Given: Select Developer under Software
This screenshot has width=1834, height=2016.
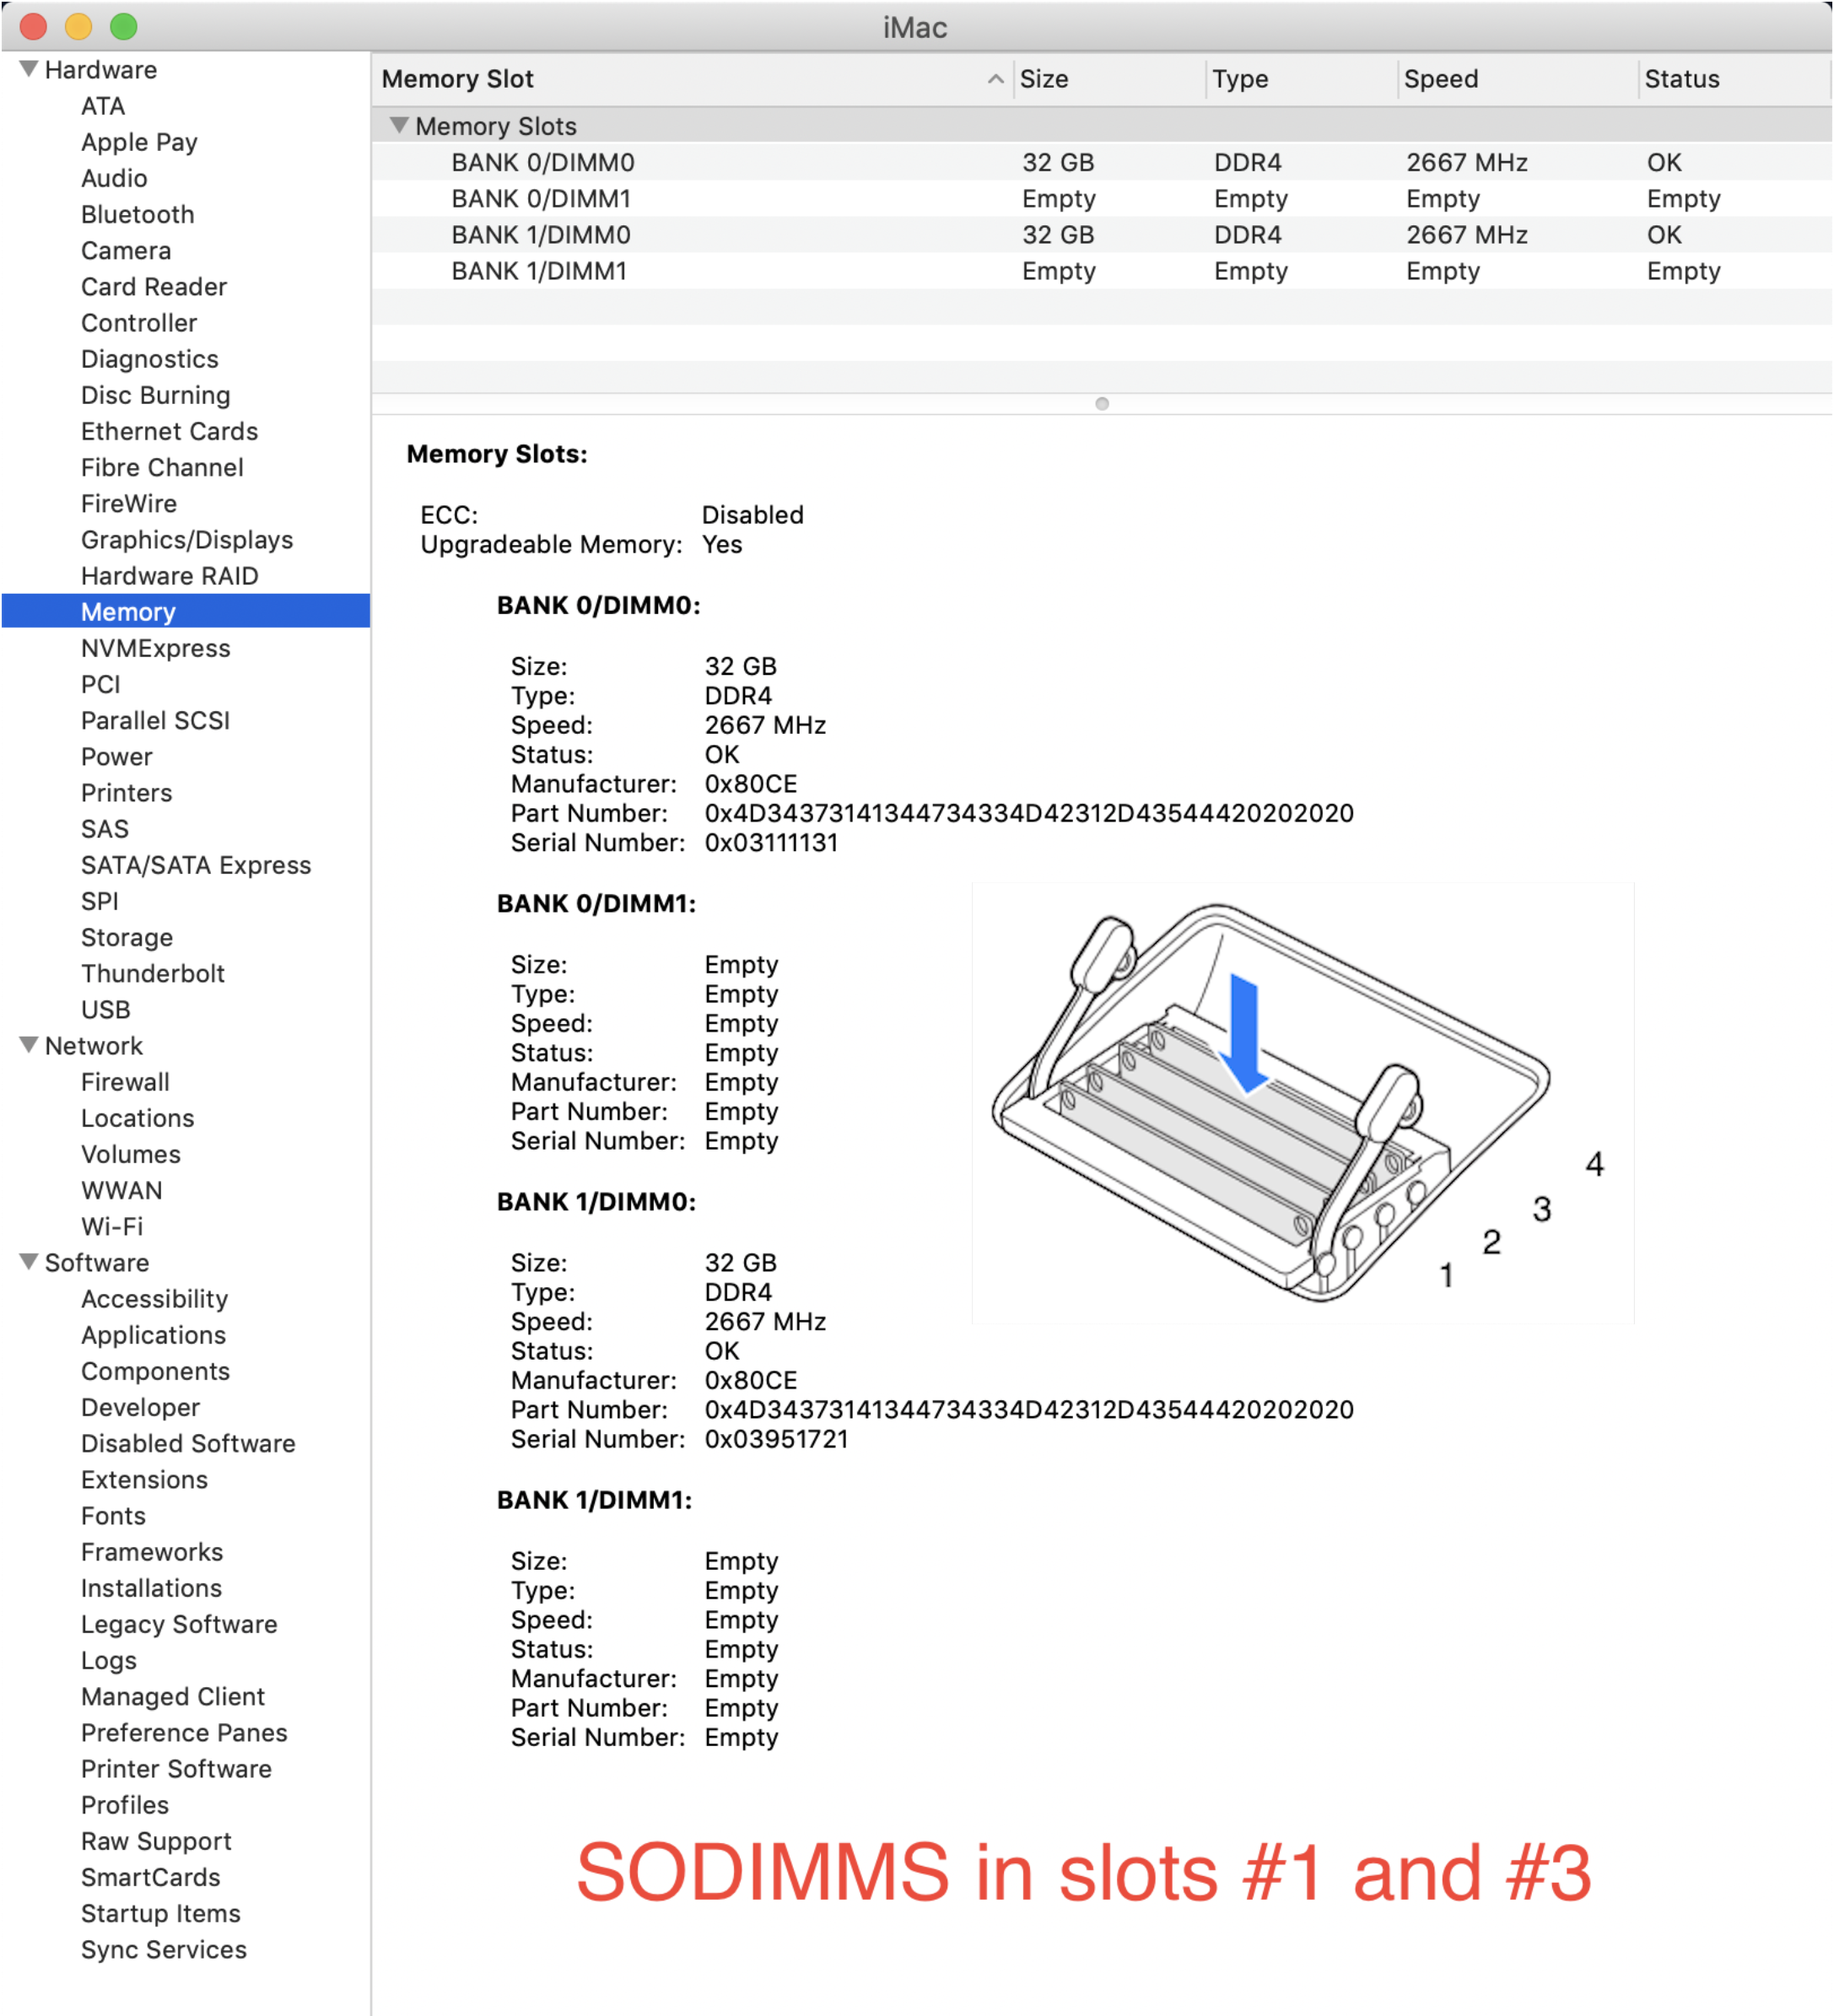Looking at the screenshot, I should click(141, 1407).
